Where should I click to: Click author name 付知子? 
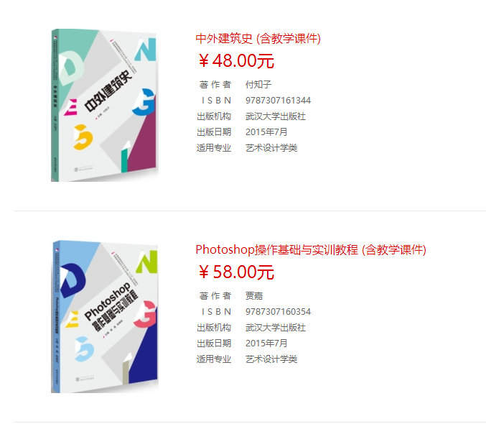[258, 84]
